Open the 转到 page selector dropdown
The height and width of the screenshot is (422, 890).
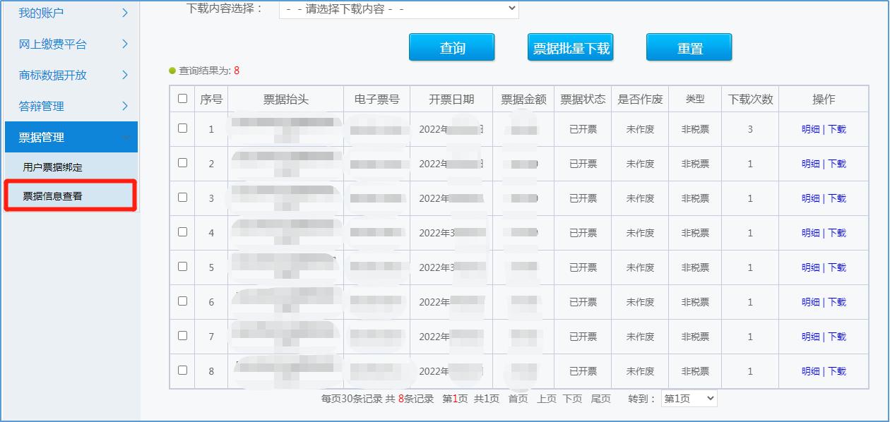(x=688, y=398)
